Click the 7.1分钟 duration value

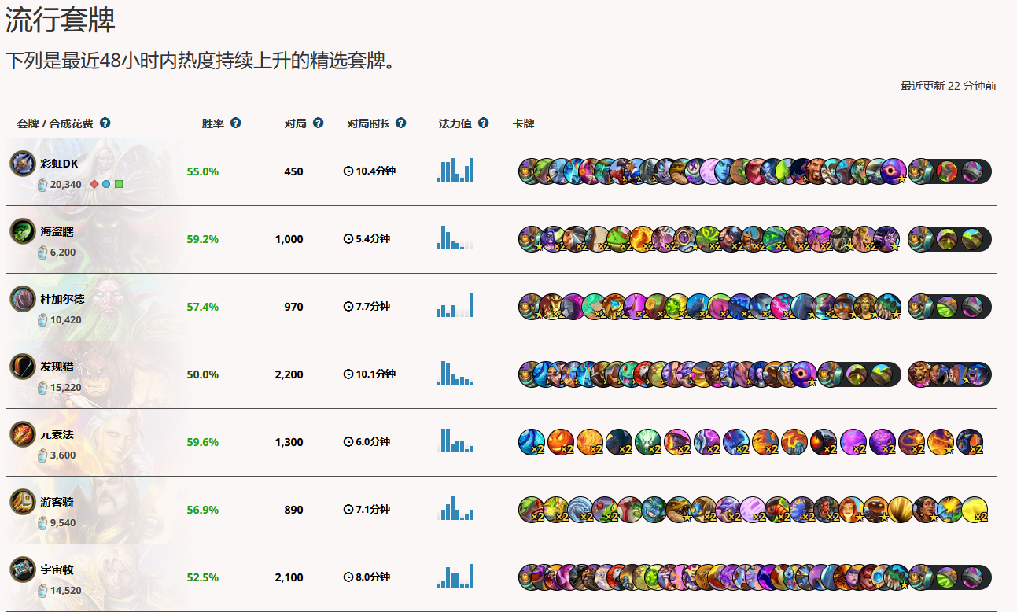click(373, 510)
